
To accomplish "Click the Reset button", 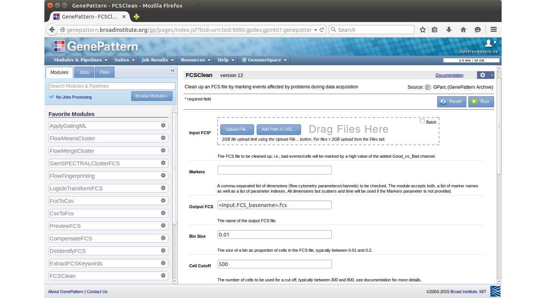I will (x=452, y=102).
